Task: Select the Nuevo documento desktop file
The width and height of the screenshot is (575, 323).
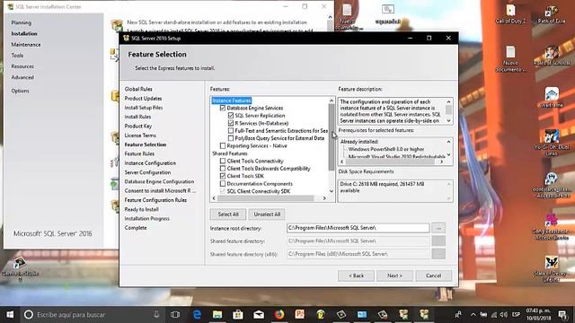Action: point(510,58)
